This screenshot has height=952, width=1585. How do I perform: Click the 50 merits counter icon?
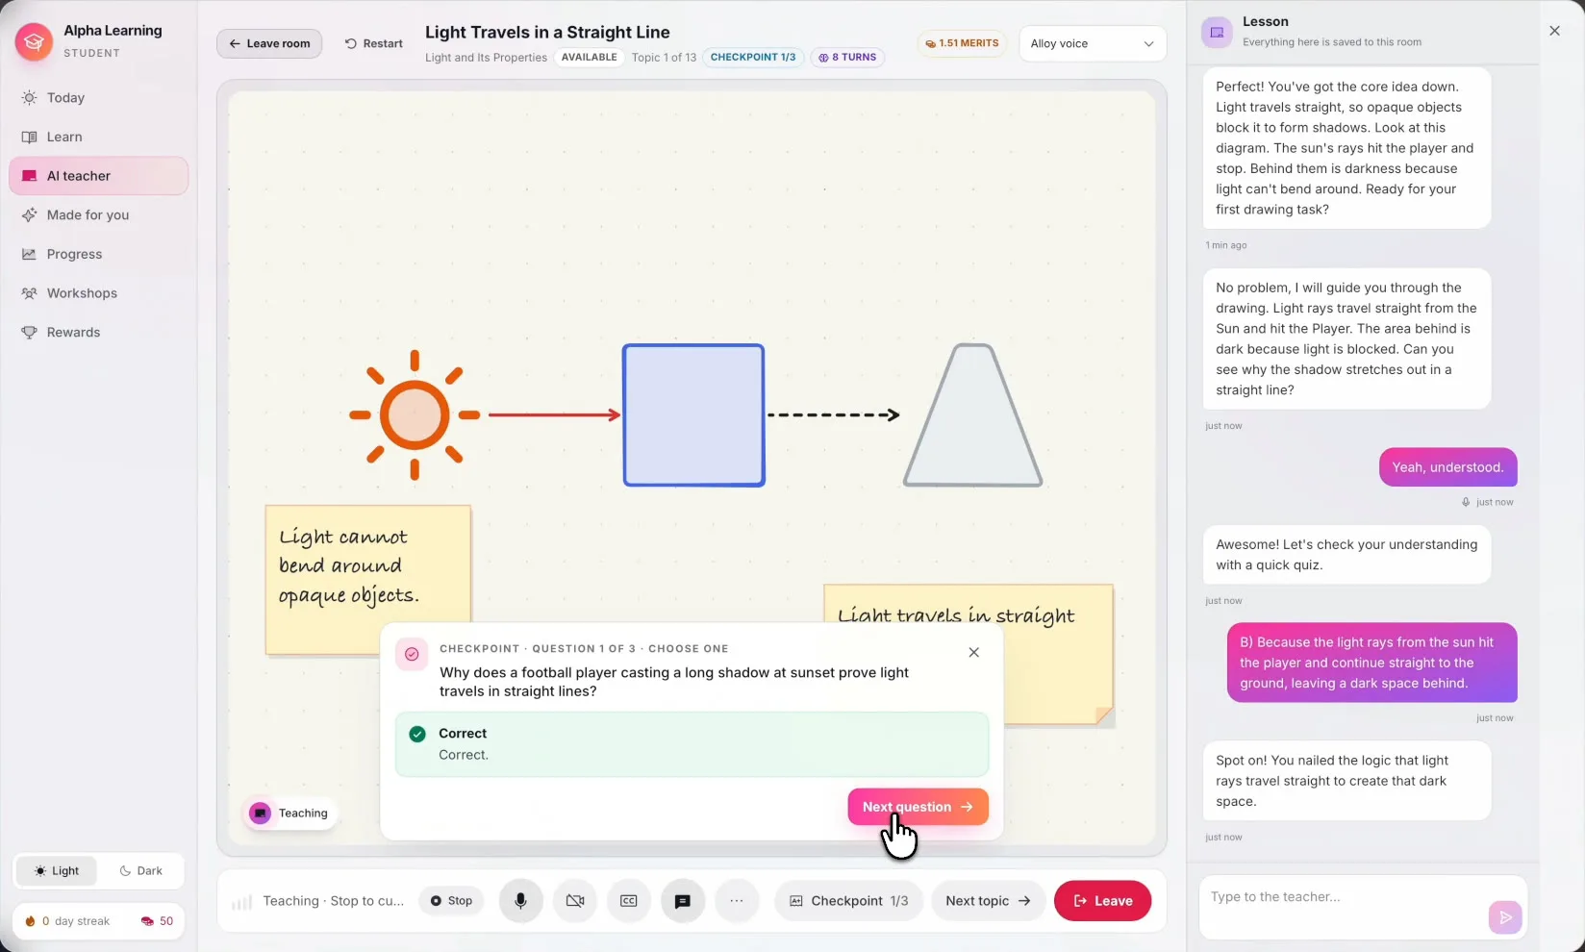coord(147,921)
